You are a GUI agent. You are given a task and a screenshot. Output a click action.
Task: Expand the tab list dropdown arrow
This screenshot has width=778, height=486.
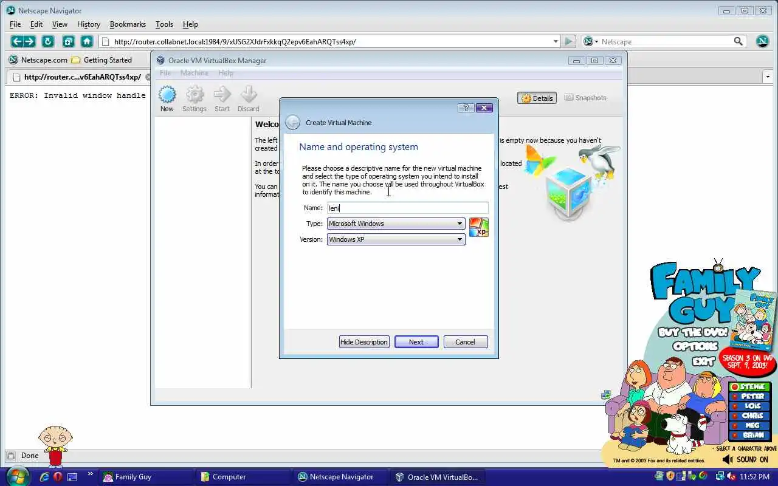tap(768, 77)
